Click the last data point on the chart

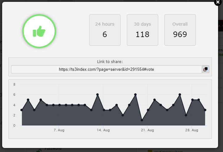click(x=205, y=110)
